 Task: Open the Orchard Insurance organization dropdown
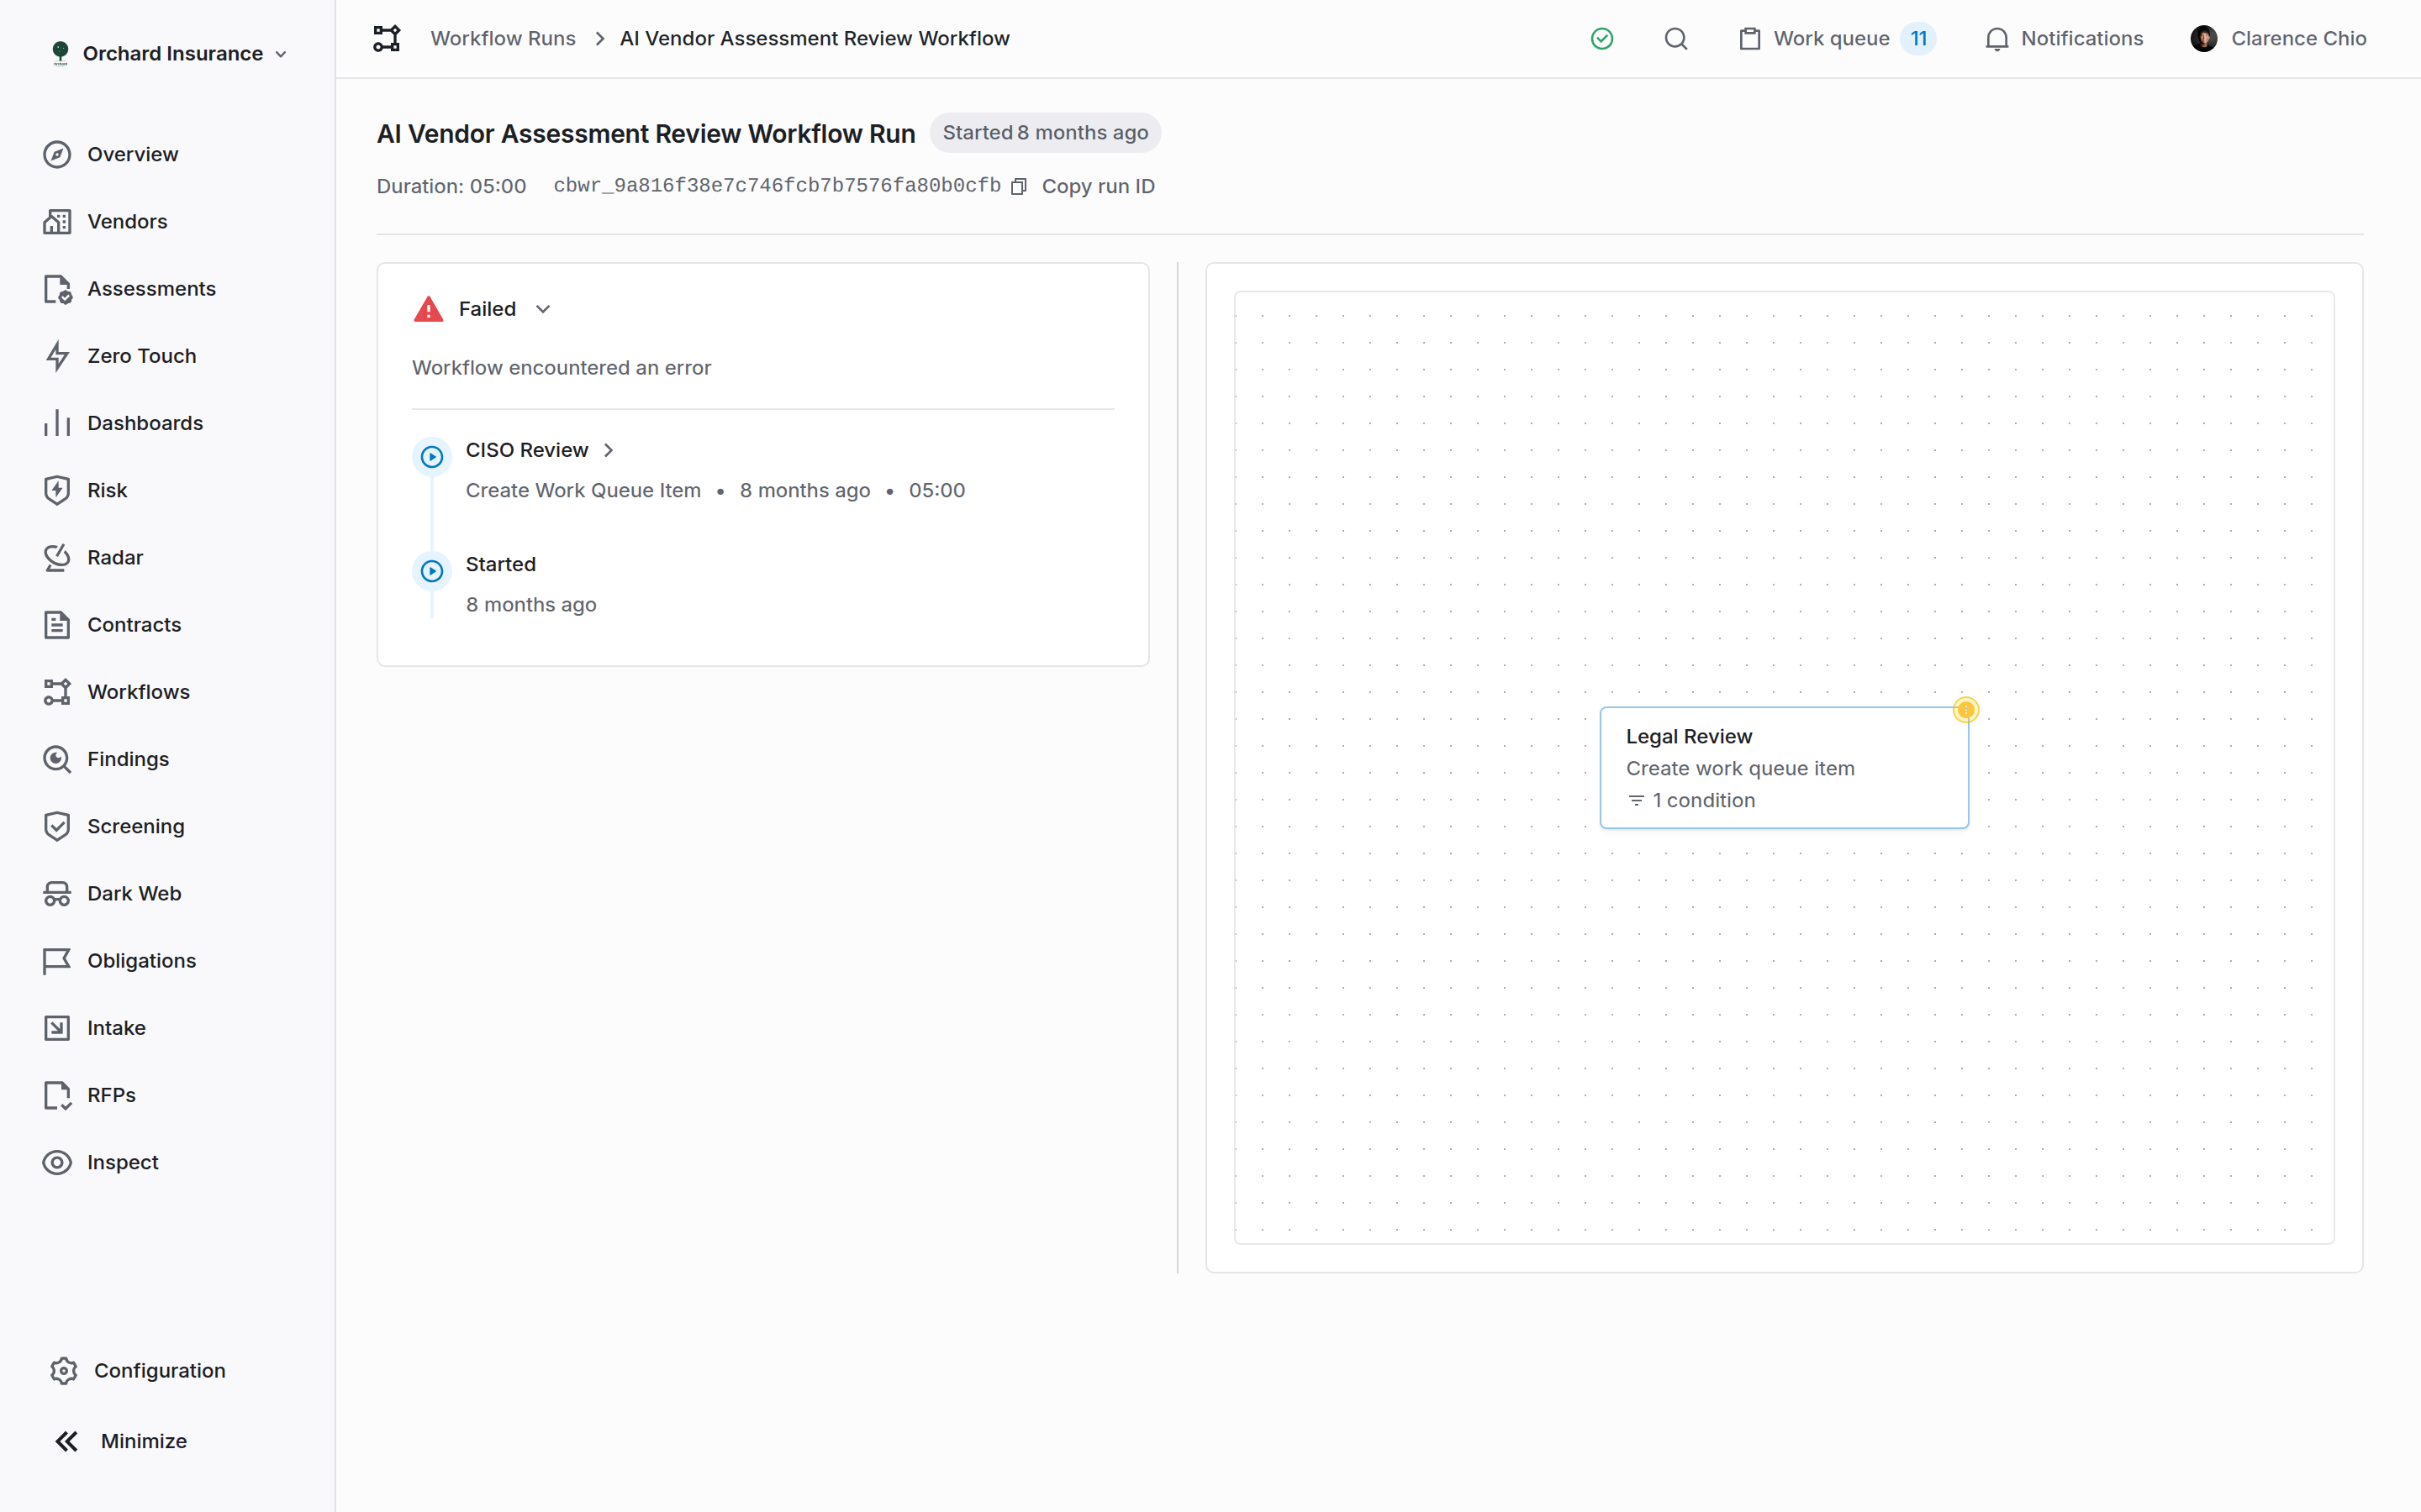(170, 53)
